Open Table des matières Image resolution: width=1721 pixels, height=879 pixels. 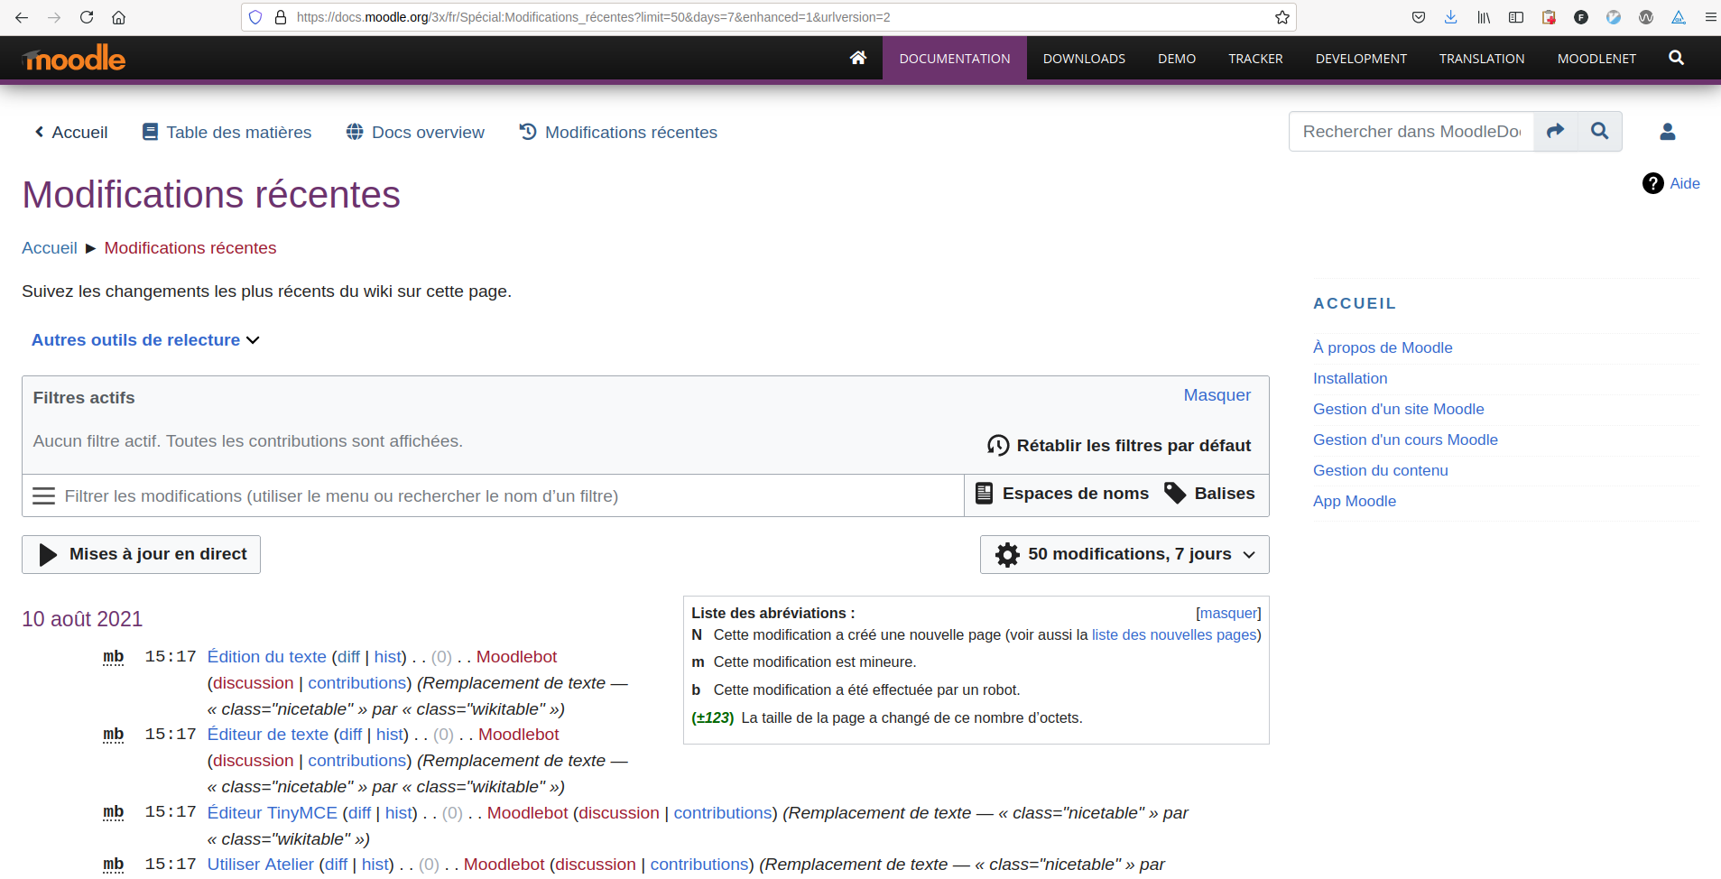pyautogui.click(x=227, y=133)
